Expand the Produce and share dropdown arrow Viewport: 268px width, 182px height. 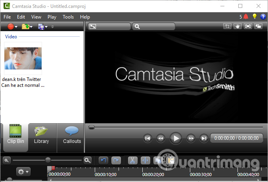click(x=46, y=27)
